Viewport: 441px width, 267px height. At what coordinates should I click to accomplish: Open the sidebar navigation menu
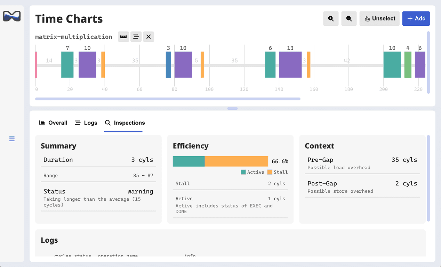click(11, 139)
